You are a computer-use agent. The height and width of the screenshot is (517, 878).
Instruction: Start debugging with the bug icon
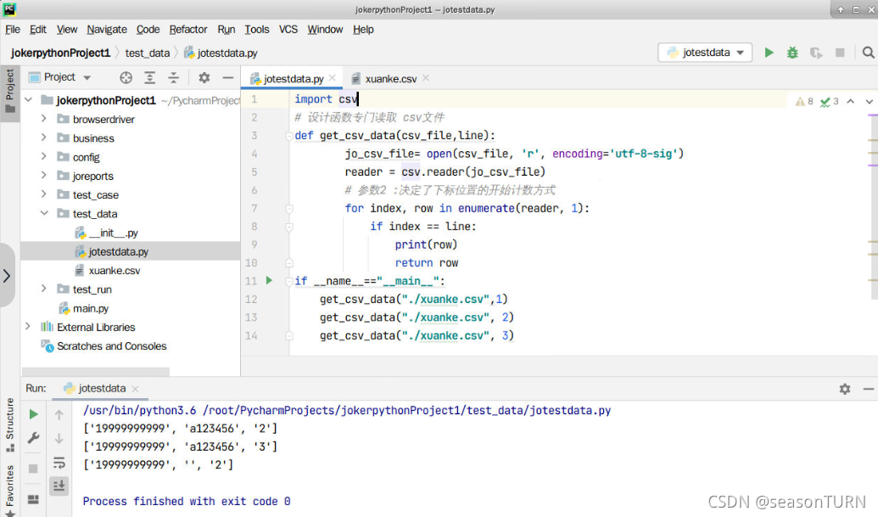792,53
